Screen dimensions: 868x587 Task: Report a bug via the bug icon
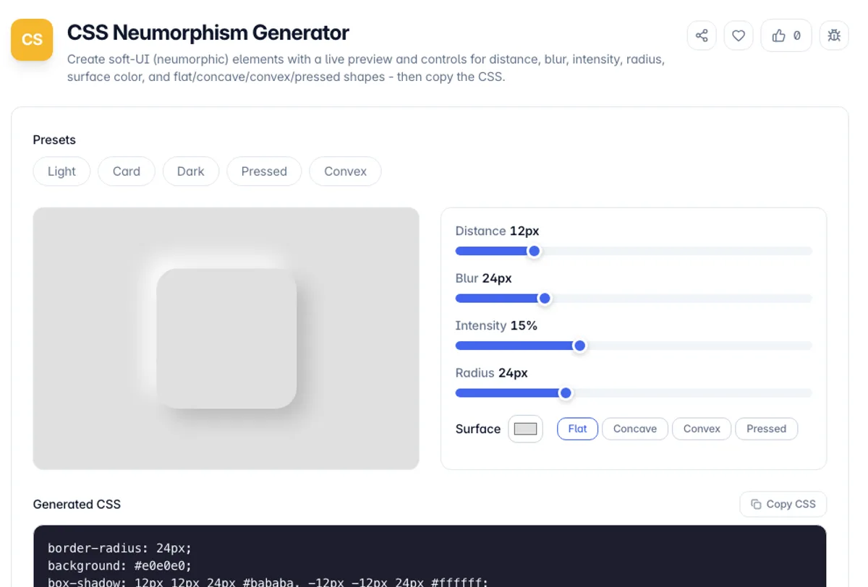tap(834, 35)
